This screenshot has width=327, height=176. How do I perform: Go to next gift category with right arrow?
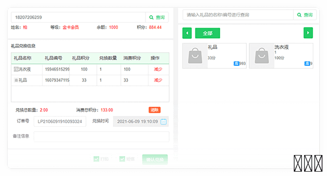pyautogui.click(x=308, y=33)
